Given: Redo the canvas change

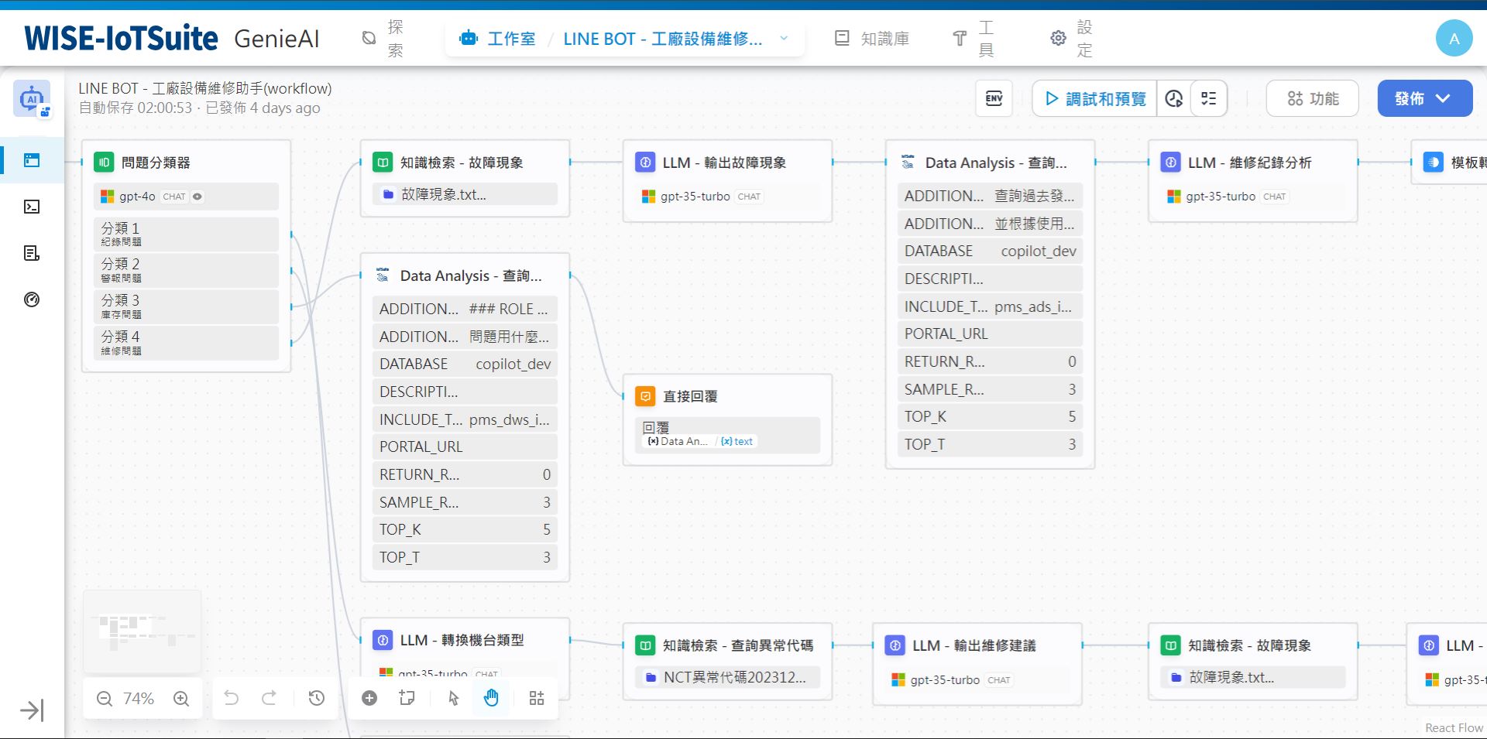Looking at the screenshot, I should 269,698.
